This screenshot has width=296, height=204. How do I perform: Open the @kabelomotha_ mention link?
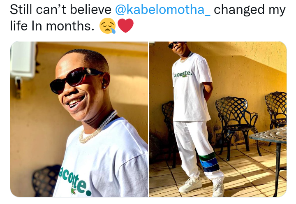(163, 9)
